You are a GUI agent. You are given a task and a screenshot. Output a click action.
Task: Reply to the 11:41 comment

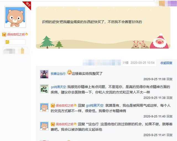[170, 135]
